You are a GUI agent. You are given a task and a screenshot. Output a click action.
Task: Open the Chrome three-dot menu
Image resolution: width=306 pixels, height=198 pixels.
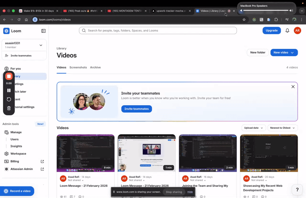302,19
